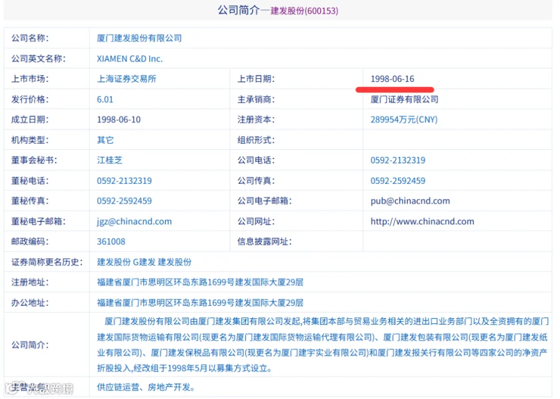Open website http://www.chinacnd.com
Viewport: 560px width, 399px height.
[422, 221]
